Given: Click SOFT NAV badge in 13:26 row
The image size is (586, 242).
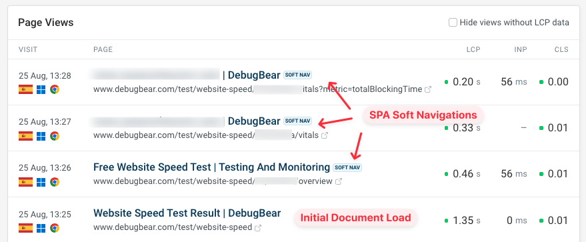Looking at the screenshot, I should coord(347,167).
